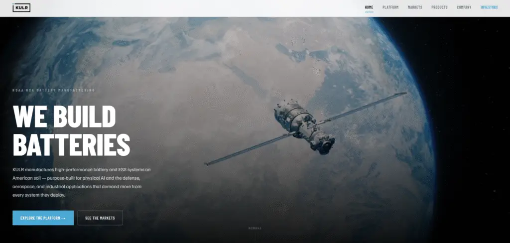Viewport: 510px width, 243px height.
Task: Open the Home menu item
Action: (x=369, y=7)
